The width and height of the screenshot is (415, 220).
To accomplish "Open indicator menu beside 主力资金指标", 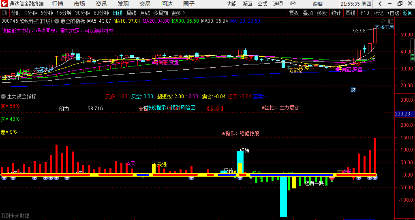I will (x=3, y=97).
